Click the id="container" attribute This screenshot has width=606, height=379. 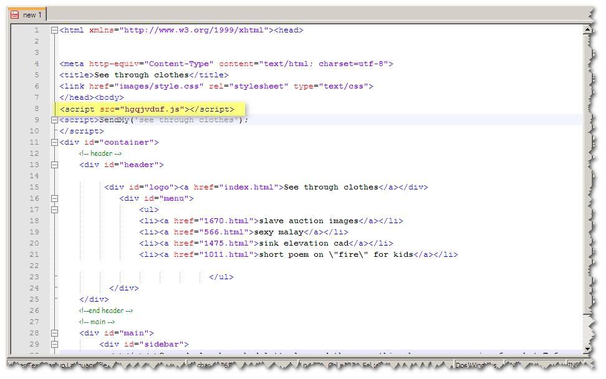pos(119,142)
